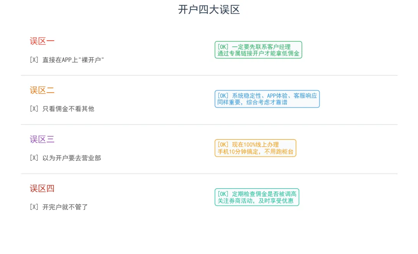Click the text 以为开户要去营业部
The image size is (418, 254).
click(x=72, y=158)
